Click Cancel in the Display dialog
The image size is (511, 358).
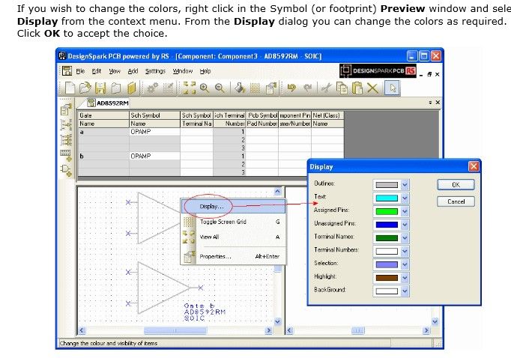pos(456,201)
